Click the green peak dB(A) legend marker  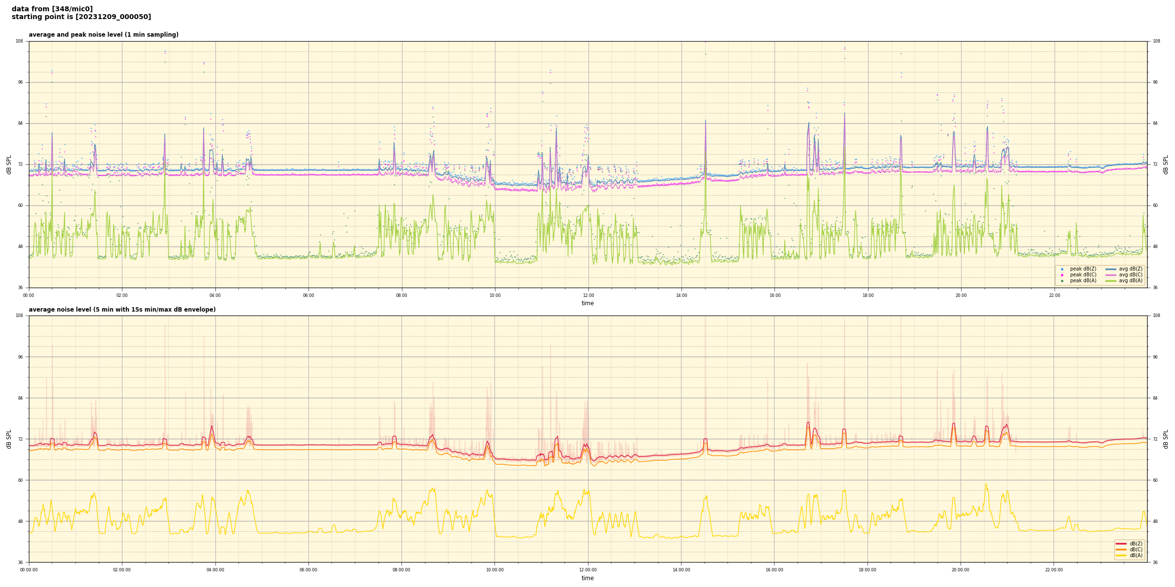(1062, 281)
